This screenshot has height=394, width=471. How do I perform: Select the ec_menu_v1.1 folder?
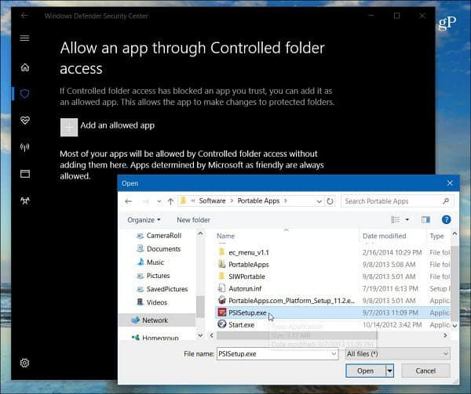point(333,252)
